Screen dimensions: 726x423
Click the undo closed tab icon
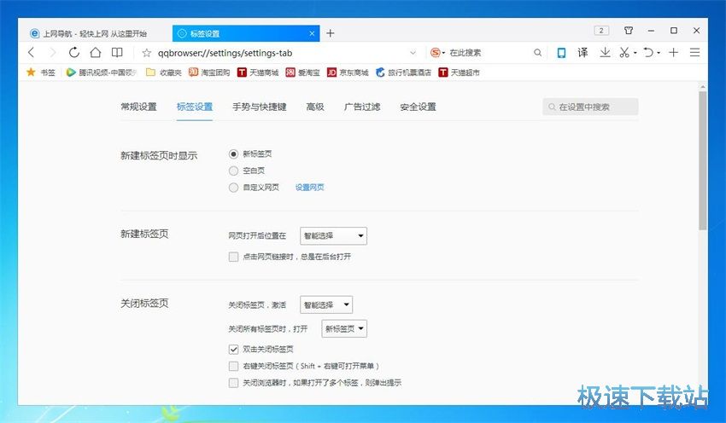[648, 53]
